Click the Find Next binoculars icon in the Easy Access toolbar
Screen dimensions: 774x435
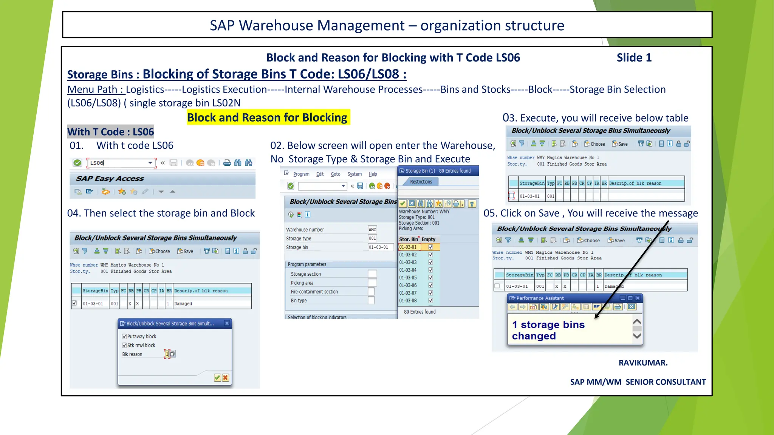tap(248, 163)
